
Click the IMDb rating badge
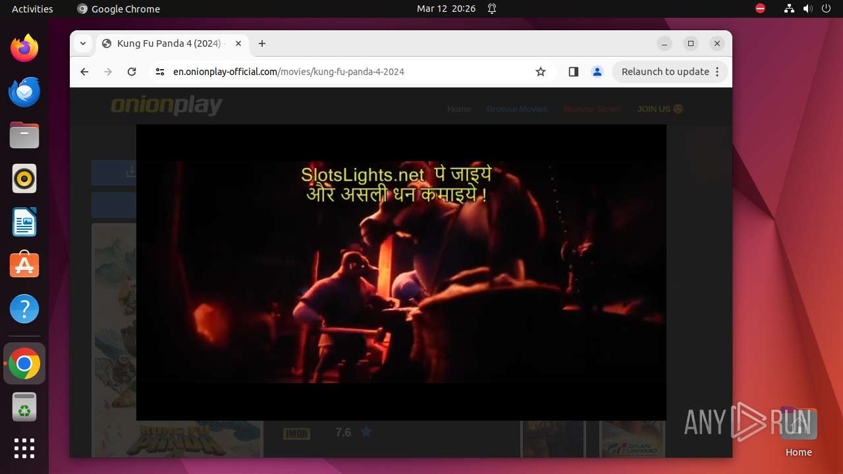pos(296,433)
